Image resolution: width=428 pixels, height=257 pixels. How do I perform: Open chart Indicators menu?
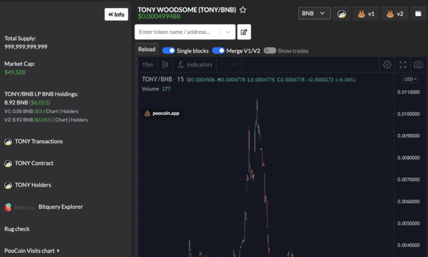click(195, 65)
